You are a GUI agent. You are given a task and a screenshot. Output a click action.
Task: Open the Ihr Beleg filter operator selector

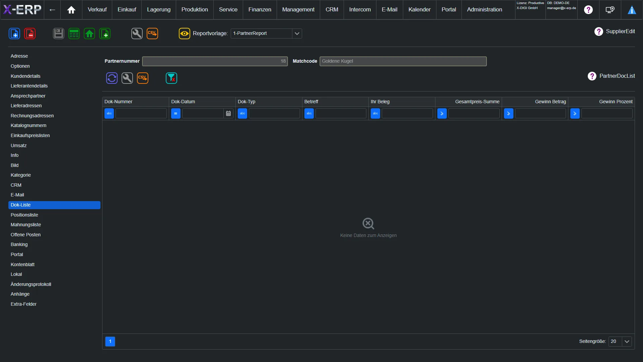375,114
